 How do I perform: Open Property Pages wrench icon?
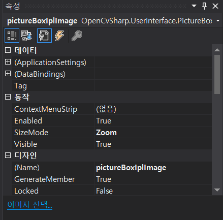point(77,36)
